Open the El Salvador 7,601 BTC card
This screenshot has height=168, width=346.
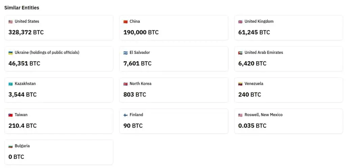[x=174, y=59]
